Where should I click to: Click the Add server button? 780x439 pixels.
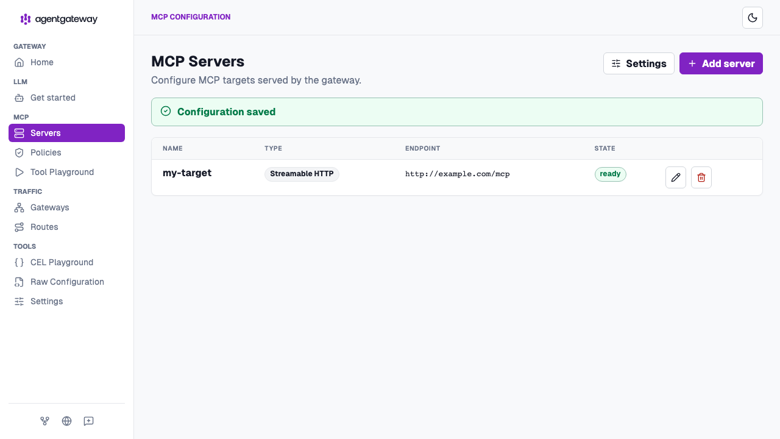coord(721,63)
